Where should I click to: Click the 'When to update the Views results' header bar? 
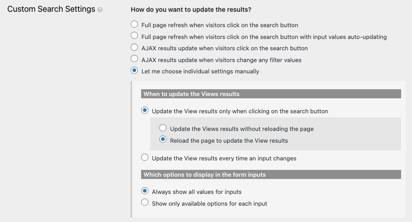pos(271,94)
